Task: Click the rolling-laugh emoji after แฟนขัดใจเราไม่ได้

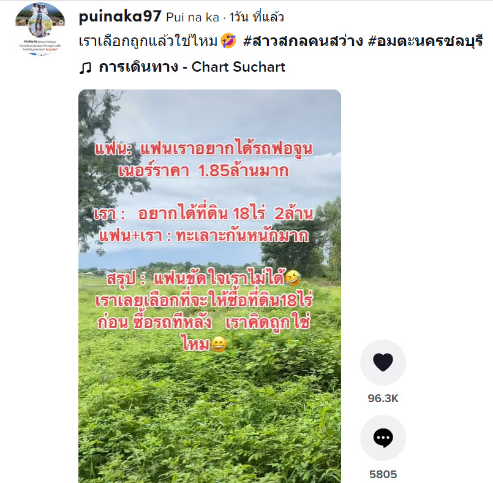Action: coord(293,278)
